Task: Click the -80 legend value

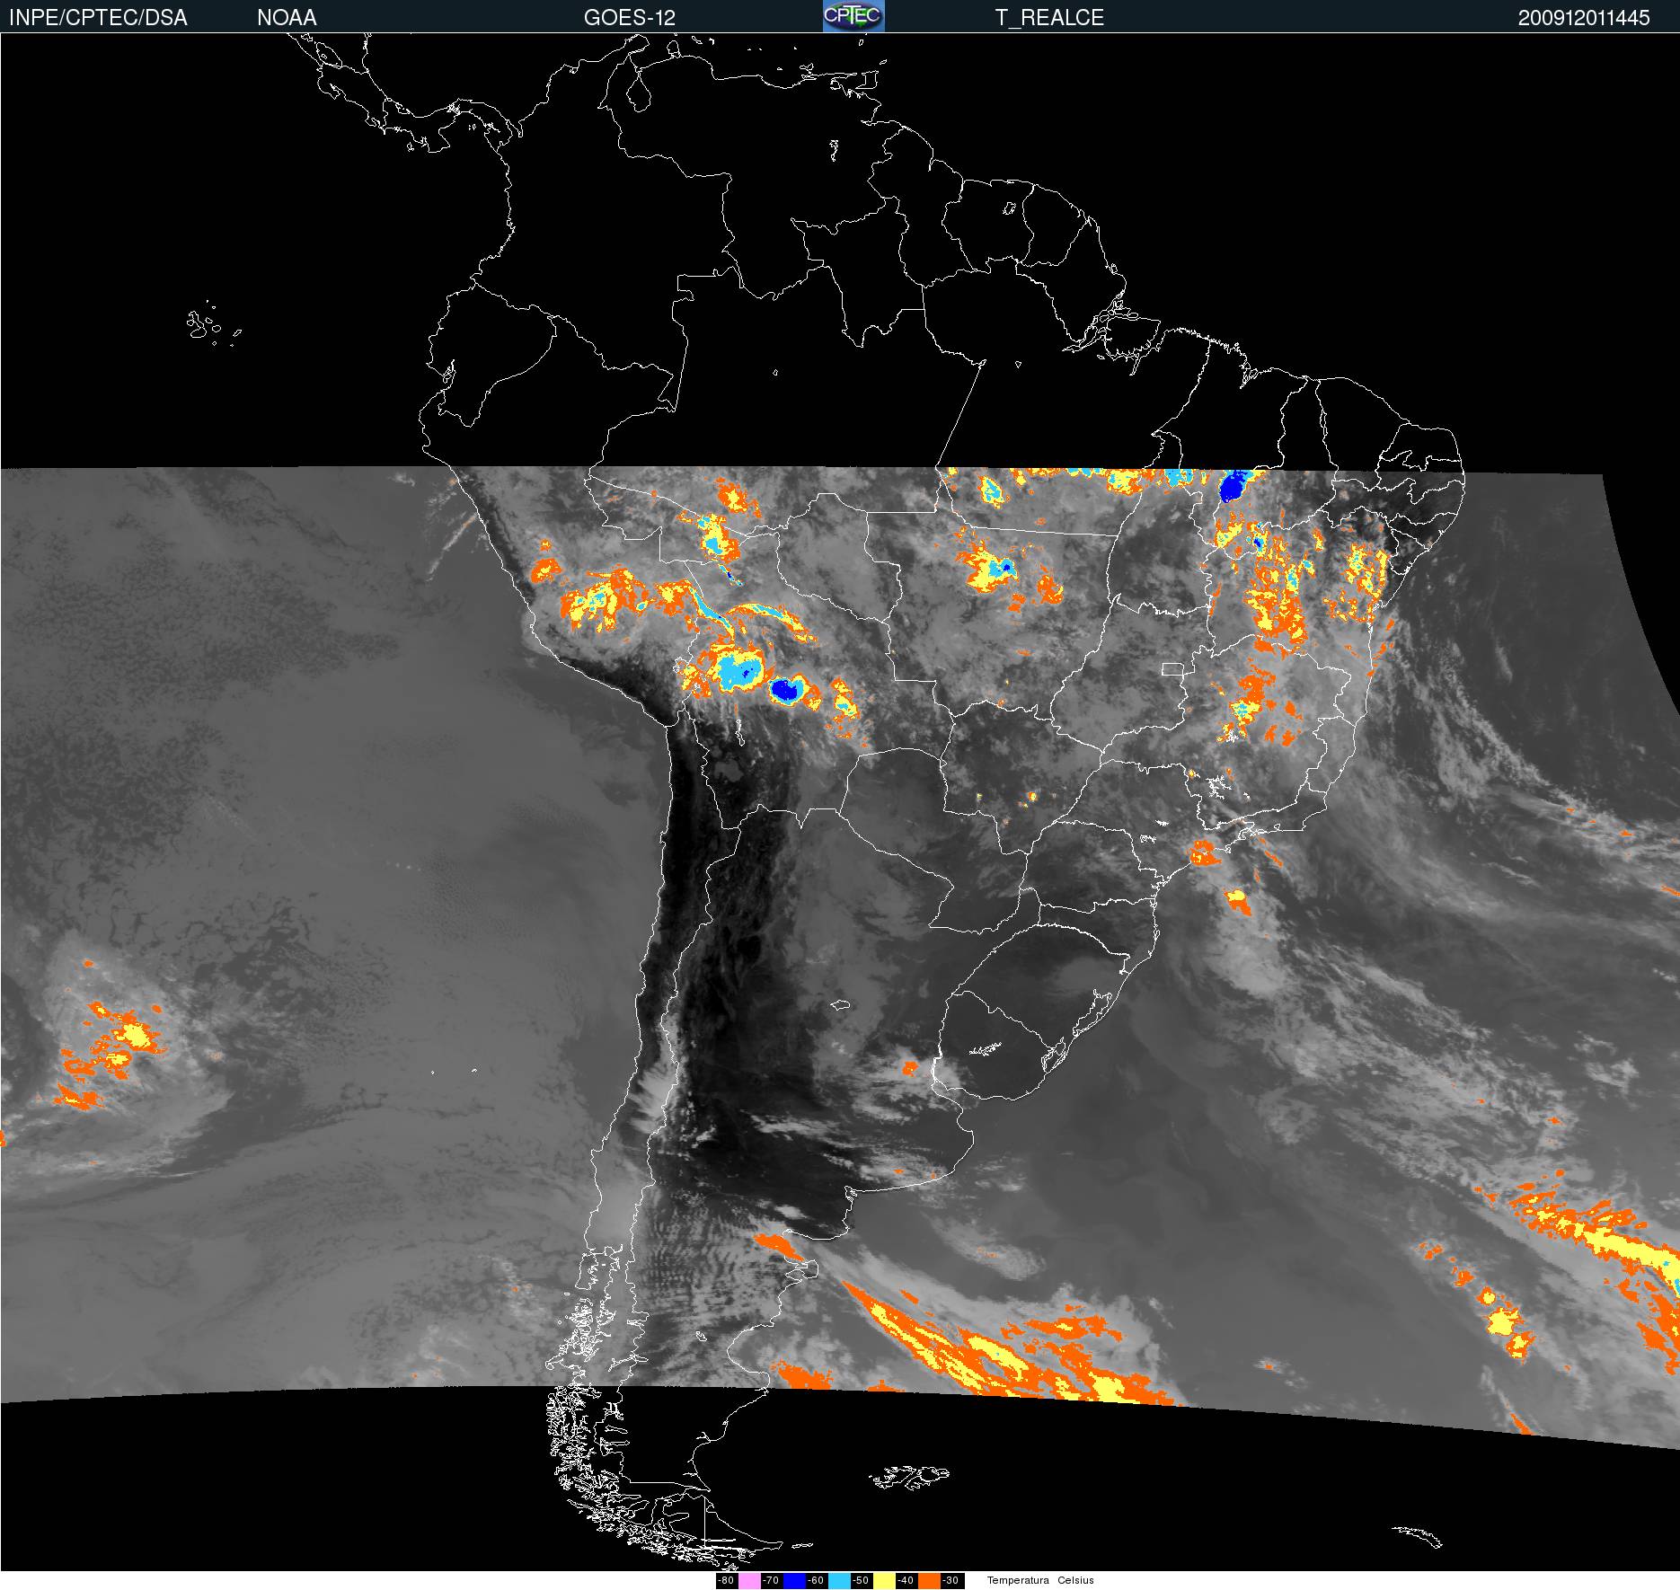Action: 726,1580
